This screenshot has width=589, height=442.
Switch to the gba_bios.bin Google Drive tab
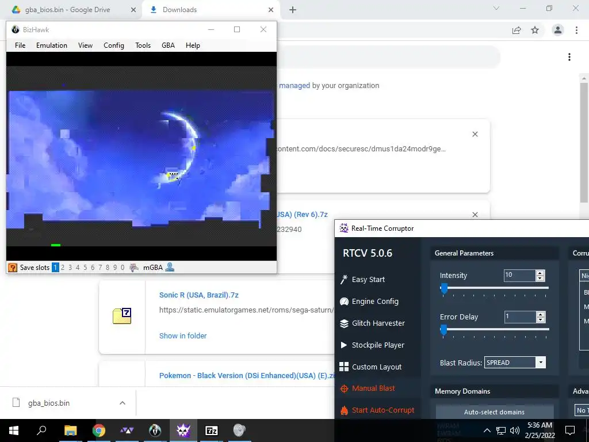pyautogui.click(x=71, y=10)
